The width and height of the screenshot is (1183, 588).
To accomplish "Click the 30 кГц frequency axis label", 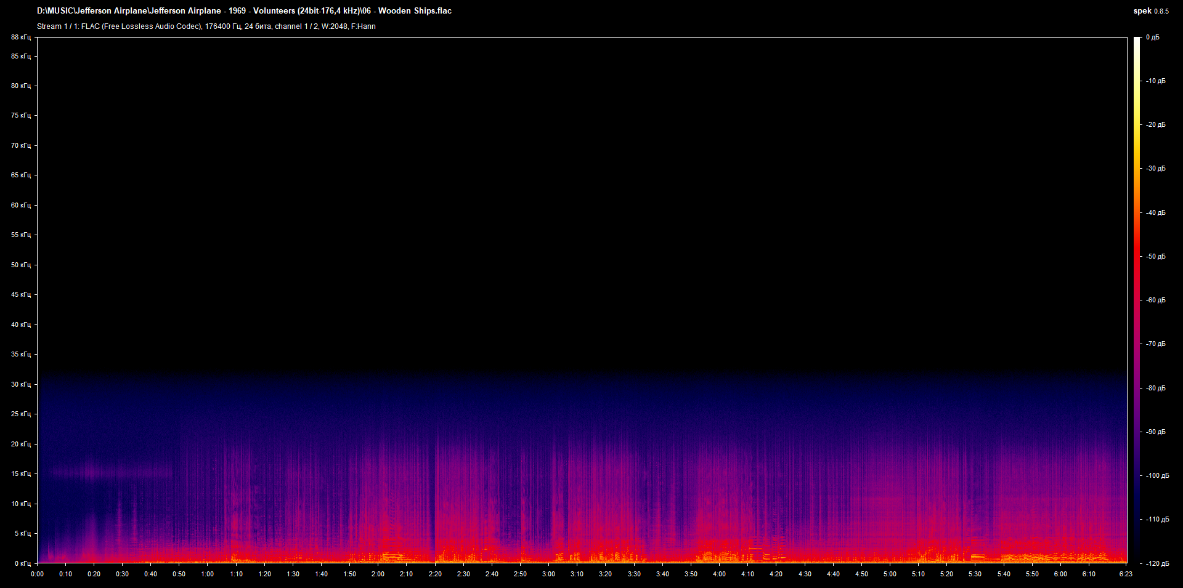I will tap(20, 384).
